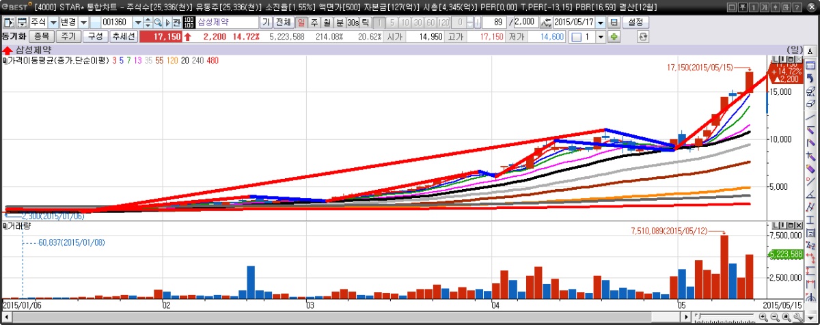Select the 월 monthly period toggle
The height and width of the screenshot is (325, 820).
click(x=327, y=22)
